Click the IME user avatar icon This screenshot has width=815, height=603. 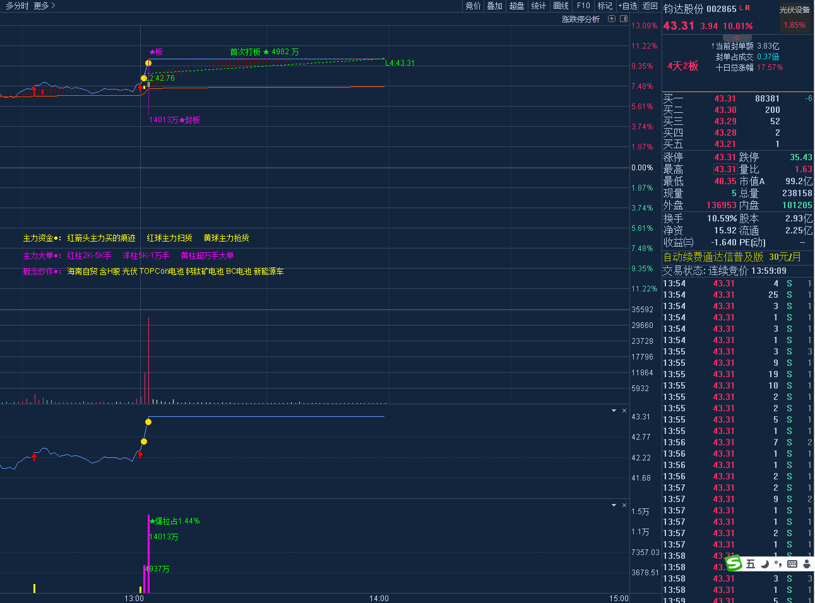(x=806, y=564)
